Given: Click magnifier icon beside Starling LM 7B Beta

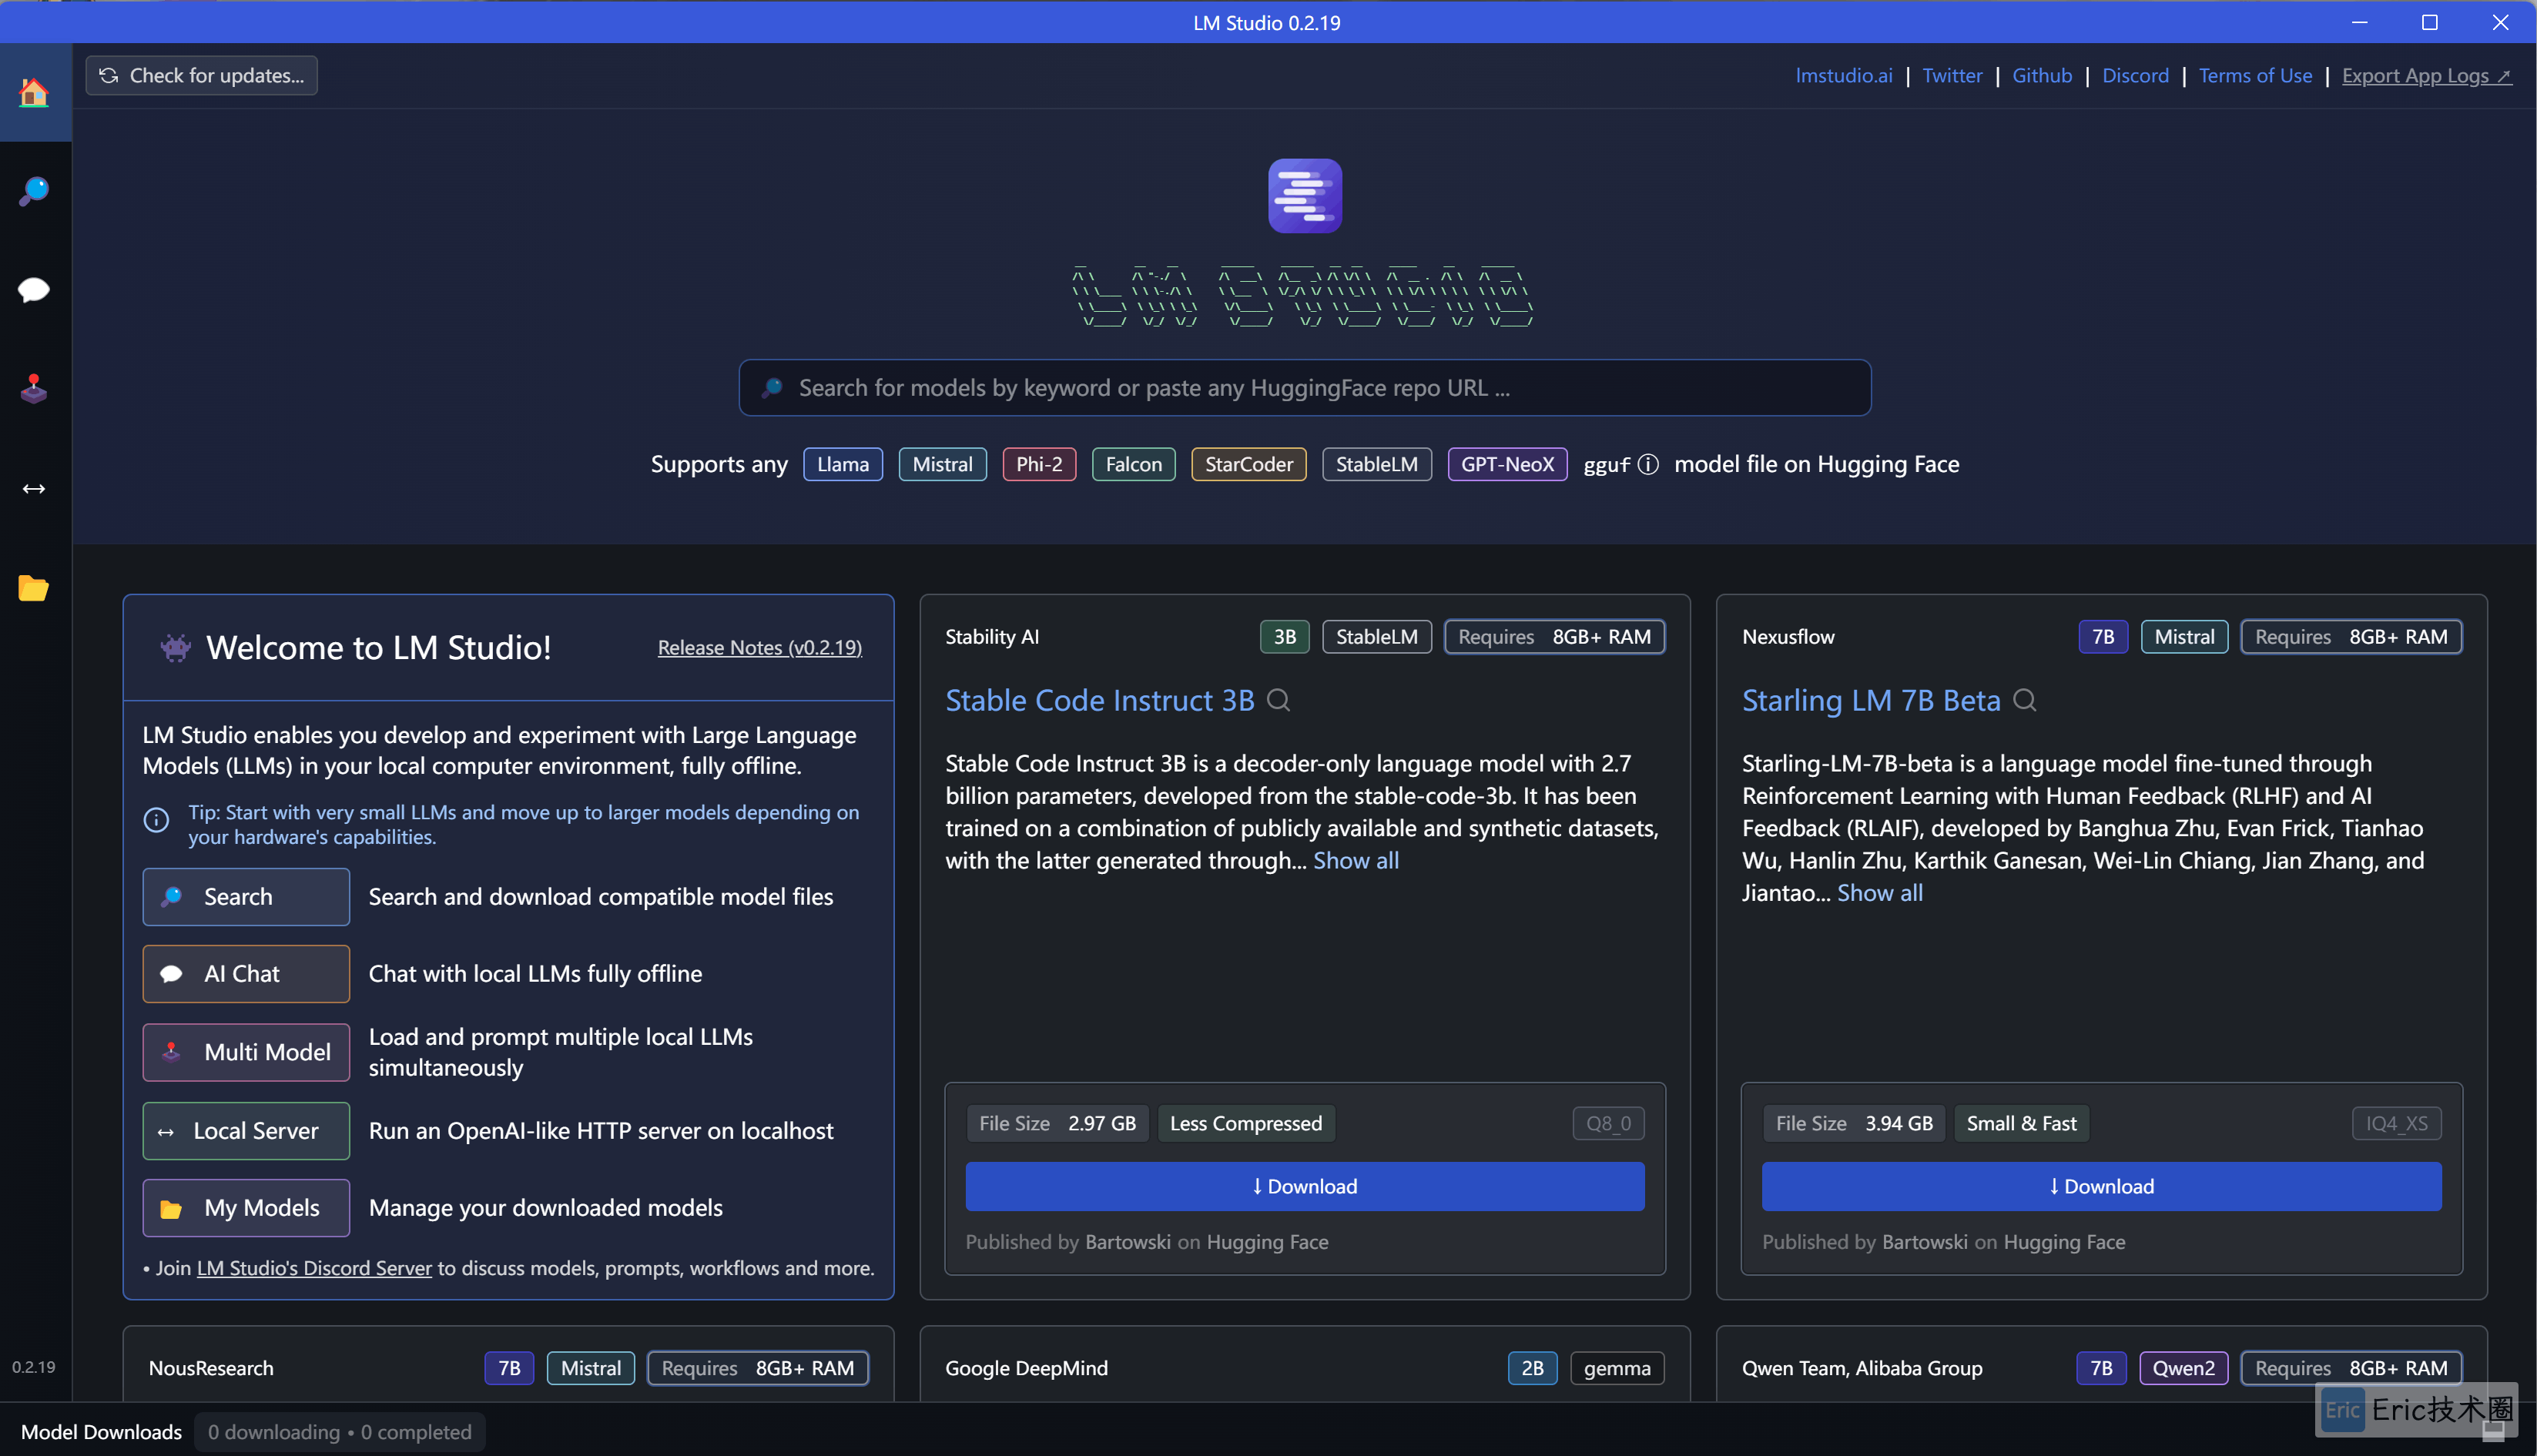Looking at the screenshot, I should [x=2025, y=700].
